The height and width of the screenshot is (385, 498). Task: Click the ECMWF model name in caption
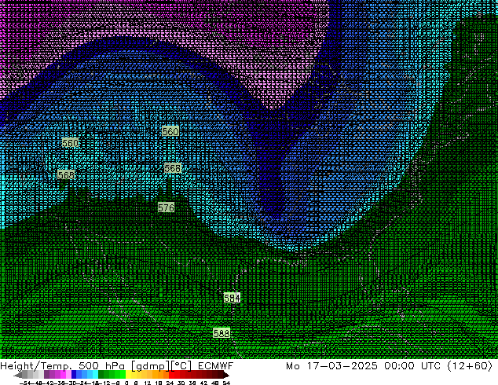tap(216, 365)
